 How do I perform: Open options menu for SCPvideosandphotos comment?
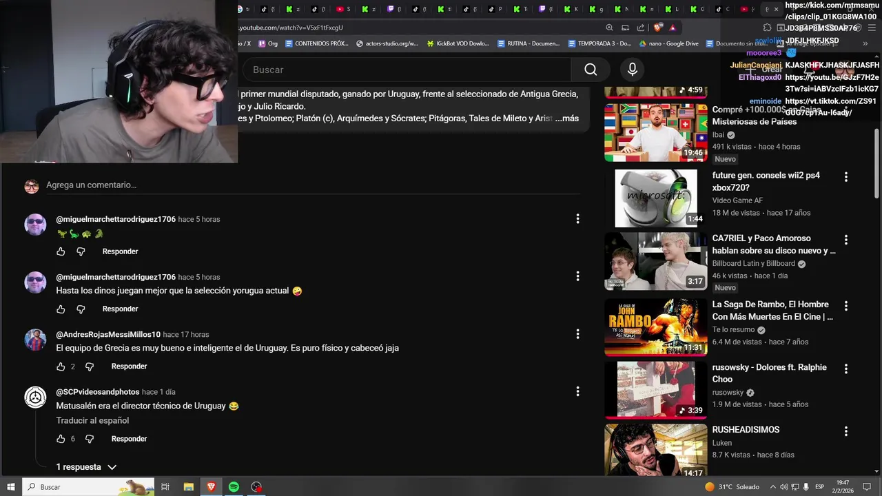tap(577, 391)
